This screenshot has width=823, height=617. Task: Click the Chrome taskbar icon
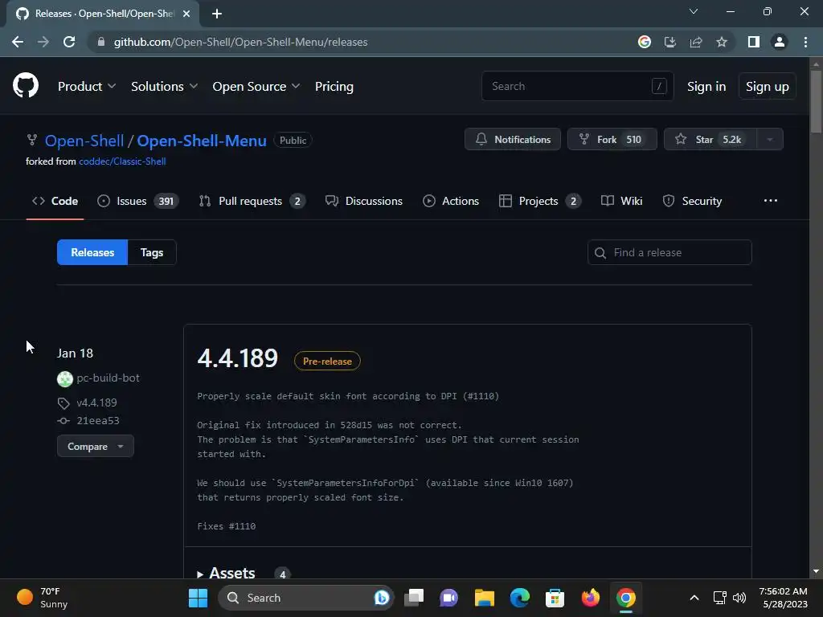tap(625, 598)
